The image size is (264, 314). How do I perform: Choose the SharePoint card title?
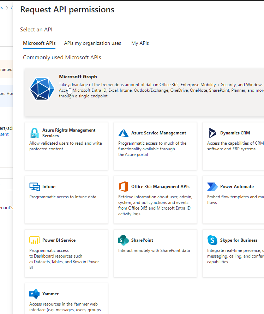[x=142, y=240]
